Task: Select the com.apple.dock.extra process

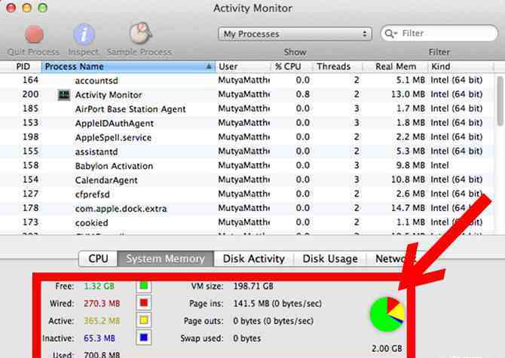Action: (x=246, y=208)
